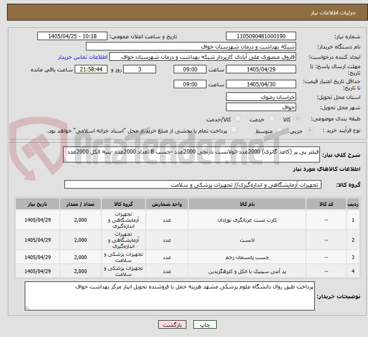Click the ردیف column header
Image resolution: width=368 pixels, height=337 pixels.
click(x=353, y=204)
